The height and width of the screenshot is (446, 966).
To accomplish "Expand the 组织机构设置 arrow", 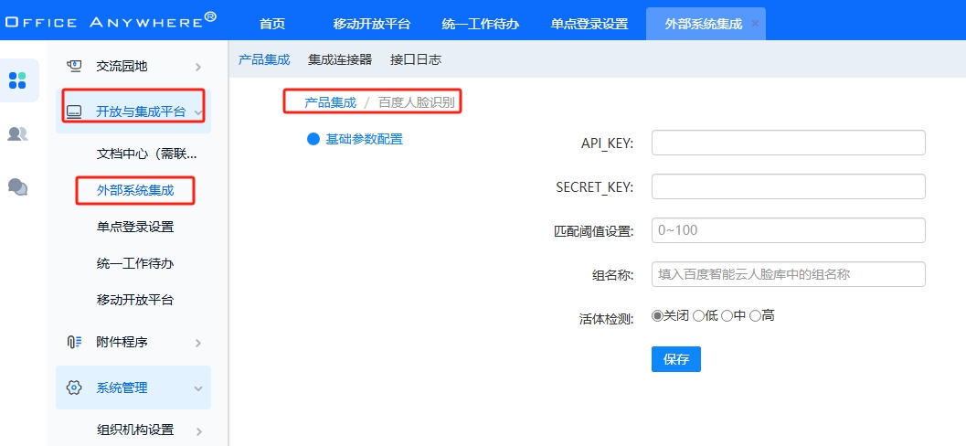I will click(x=198, y=430).
